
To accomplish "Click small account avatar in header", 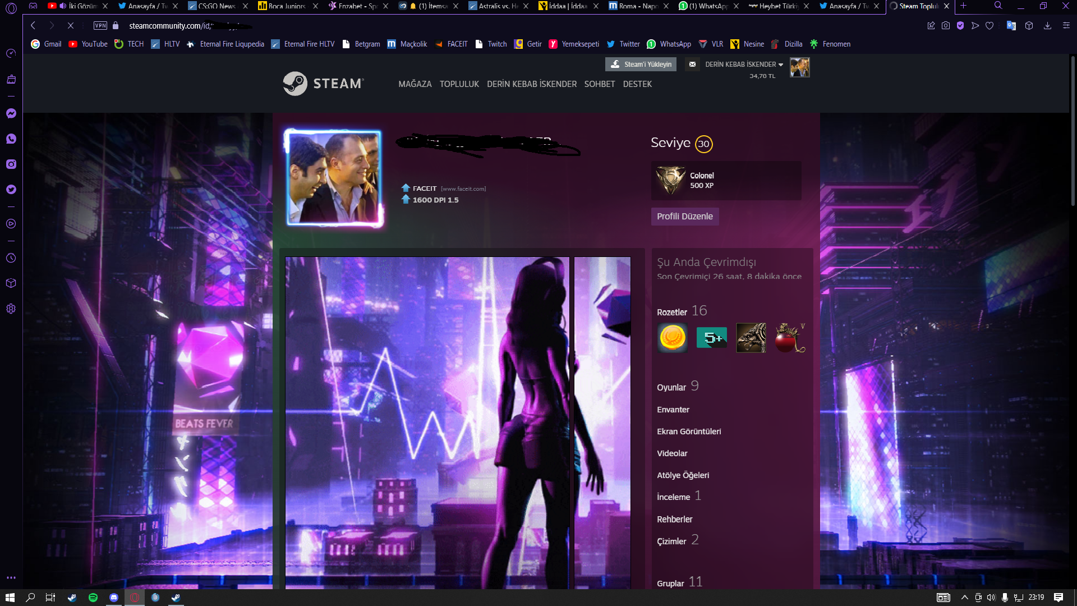I will click(799, 67).
